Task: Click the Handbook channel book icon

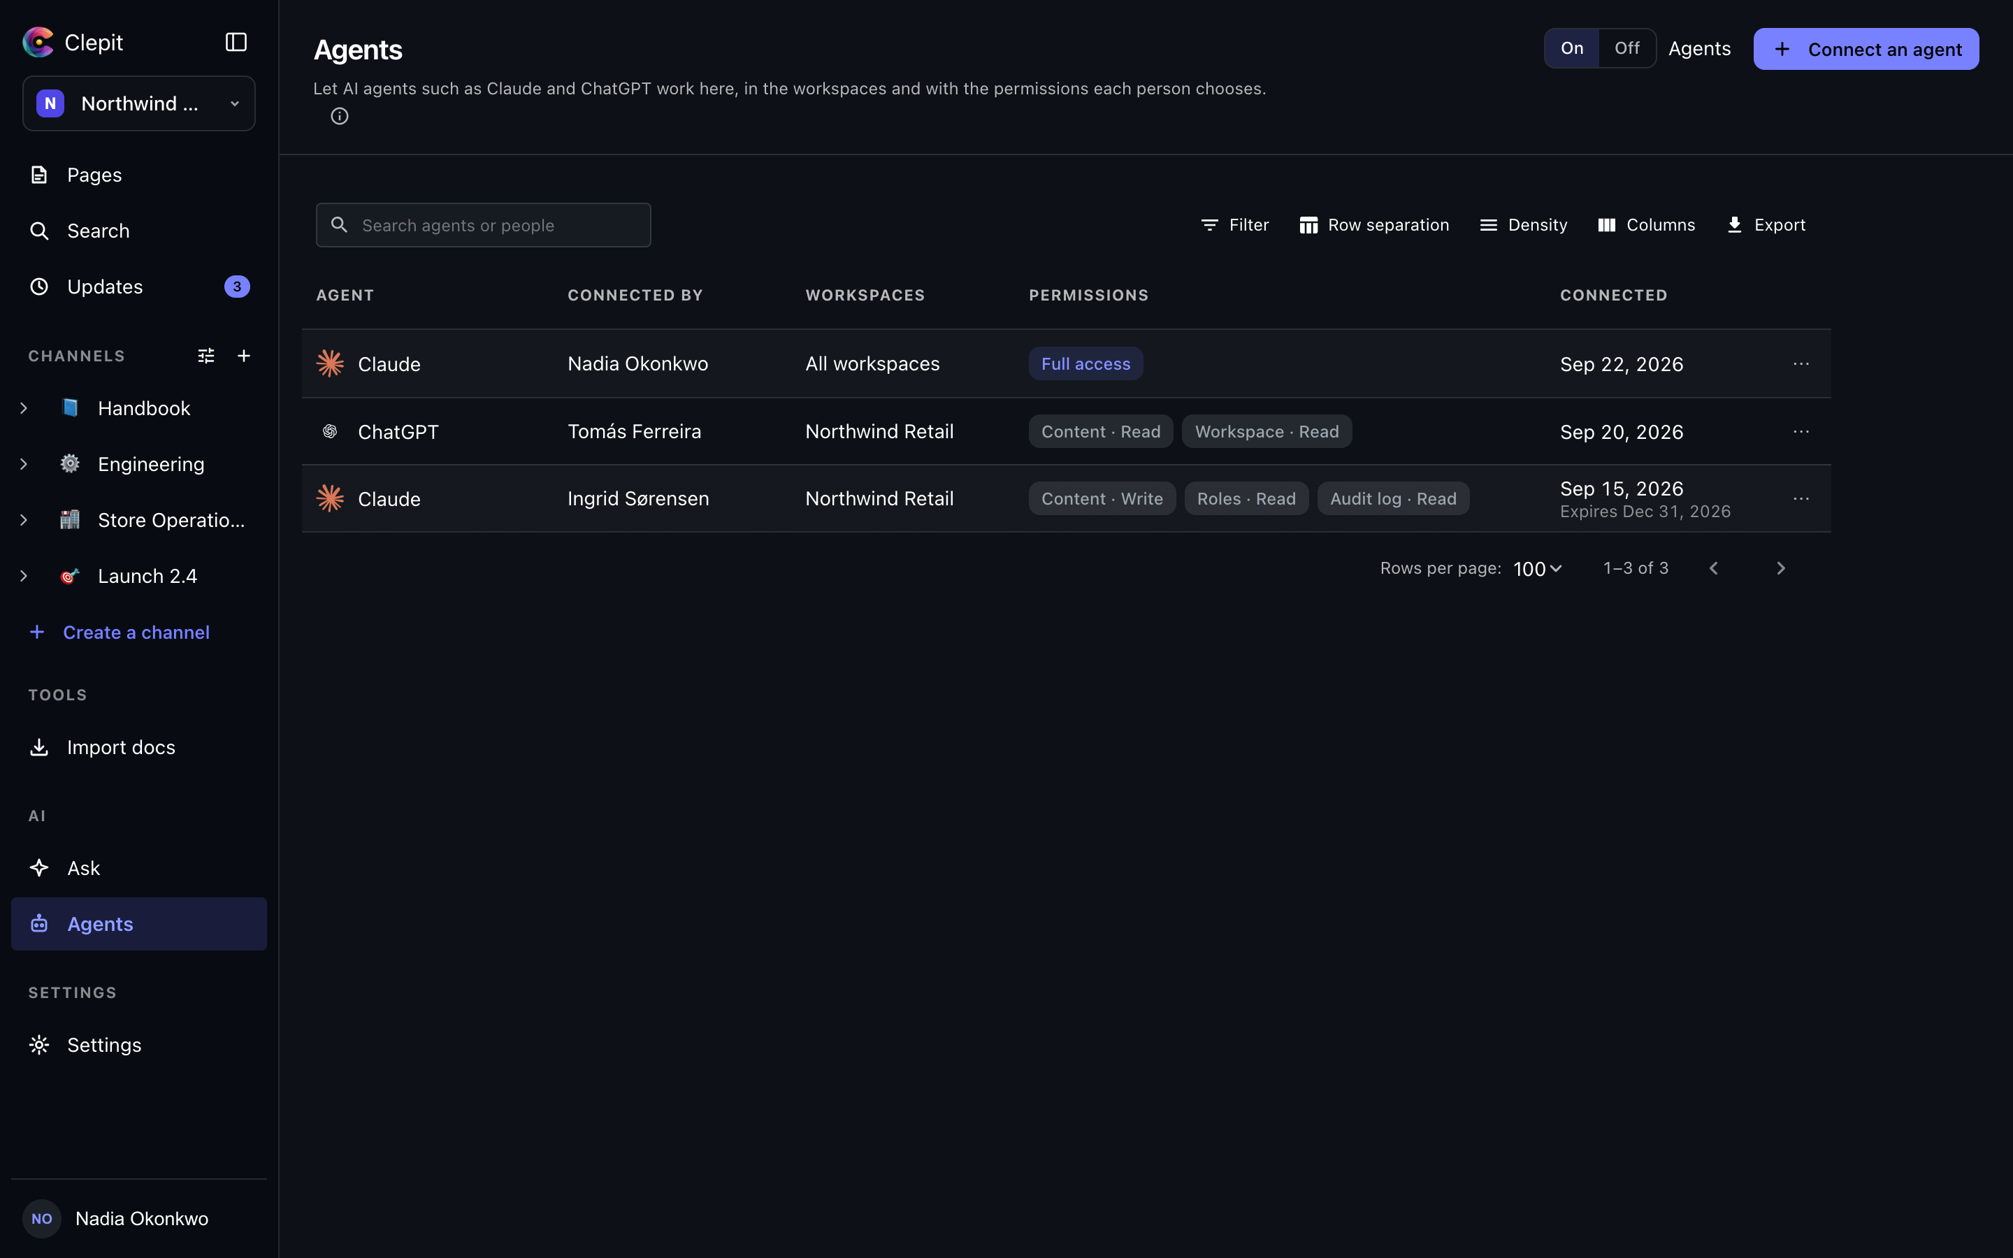Action: (x=70, y=407)
